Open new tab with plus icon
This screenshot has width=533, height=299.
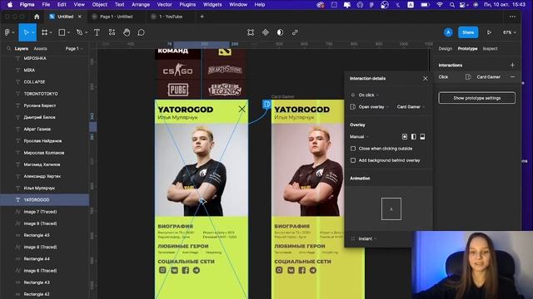[x=202, y=17]
